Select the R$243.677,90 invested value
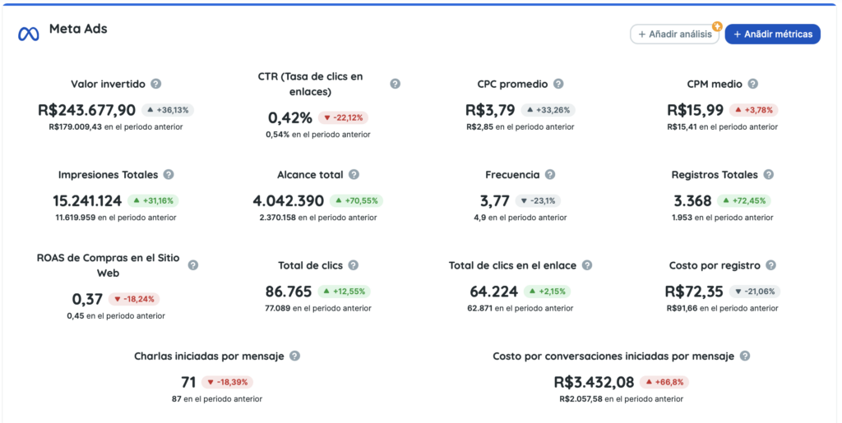This screenshot has height=423, width=842. (x=87, y=110)
